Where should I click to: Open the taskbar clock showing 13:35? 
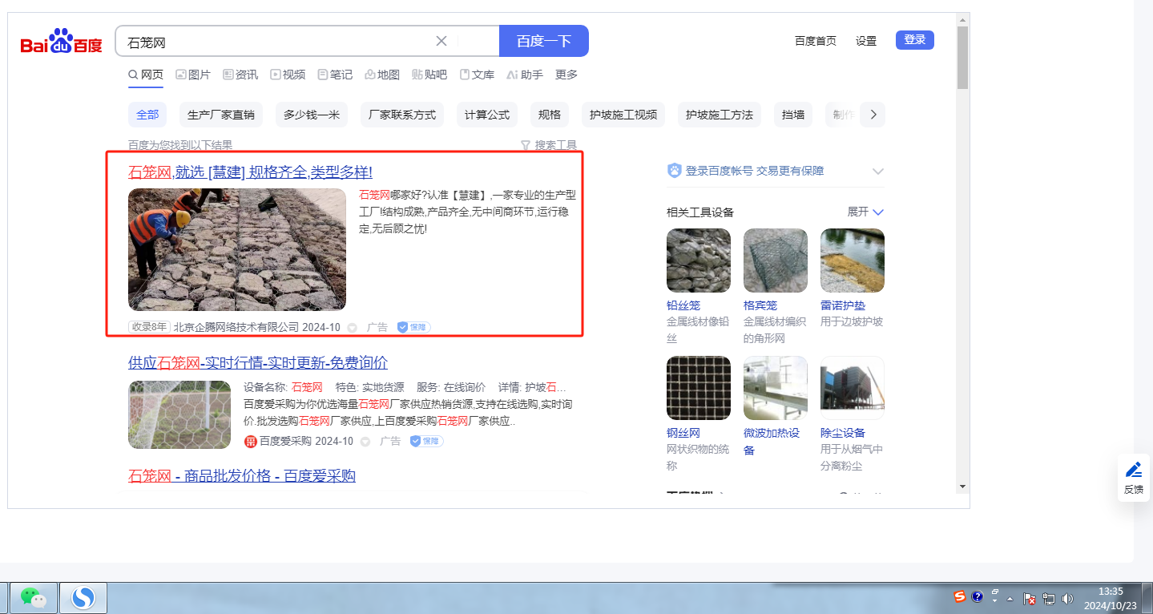pyautogui.click(x=1111, y=598)
